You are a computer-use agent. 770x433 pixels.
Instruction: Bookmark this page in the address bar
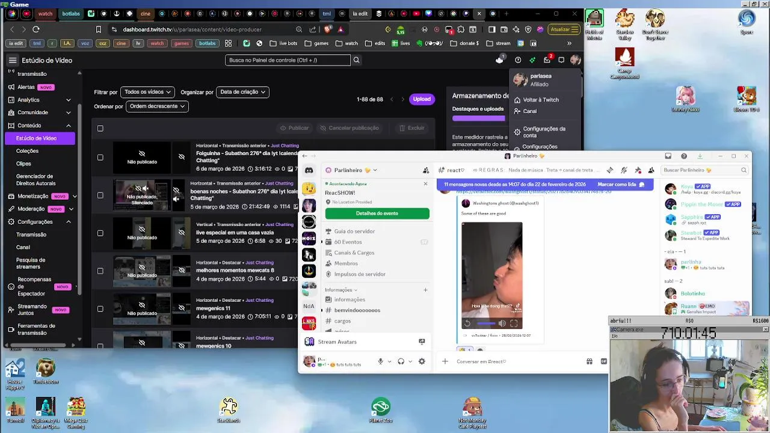pos(99,29)
